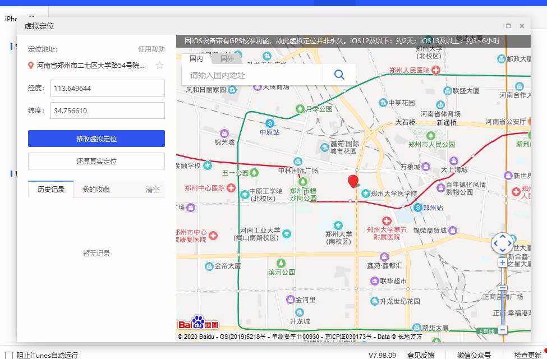Click the 中原站 station marker
The image size is (547, 359).
[270, 123]
